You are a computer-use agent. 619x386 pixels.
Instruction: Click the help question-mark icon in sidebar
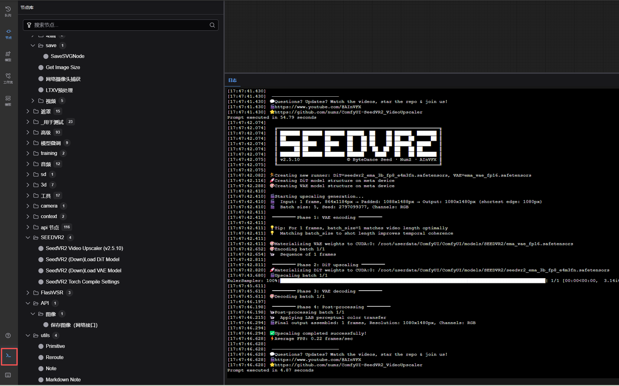click(x=8, y=335)
